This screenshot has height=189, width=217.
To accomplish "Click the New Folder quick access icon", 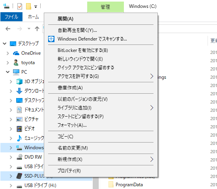I will (28, 6).
